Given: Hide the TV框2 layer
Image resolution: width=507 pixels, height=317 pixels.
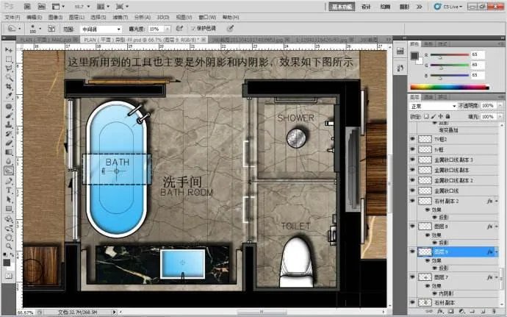Looking at the screenshot, I should (412, 138).
